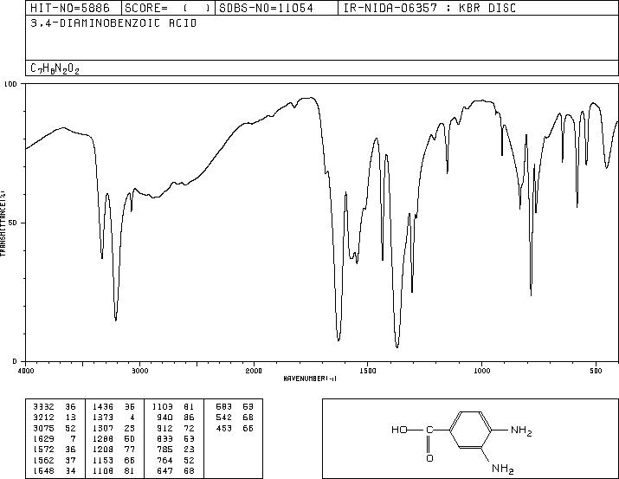Click the peak table entry 3212

click(x=42, y=418)
